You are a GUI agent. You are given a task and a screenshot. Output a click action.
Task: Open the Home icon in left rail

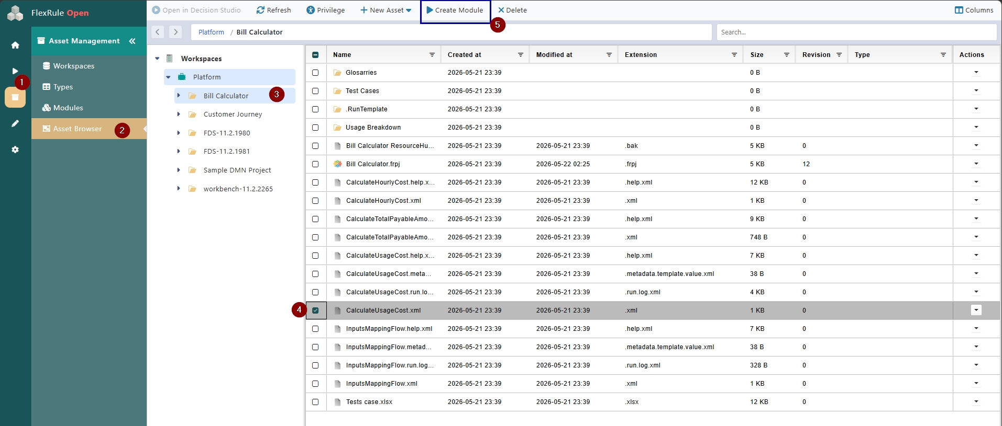(15, 45)
